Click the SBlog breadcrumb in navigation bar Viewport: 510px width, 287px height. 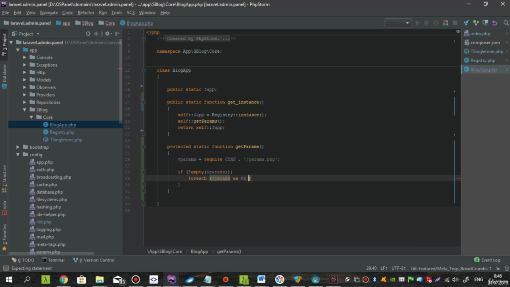[x=84, y=23]
